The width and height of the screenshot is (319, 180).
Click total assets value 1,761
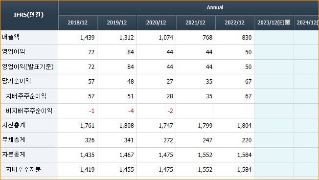pos(87,126)
